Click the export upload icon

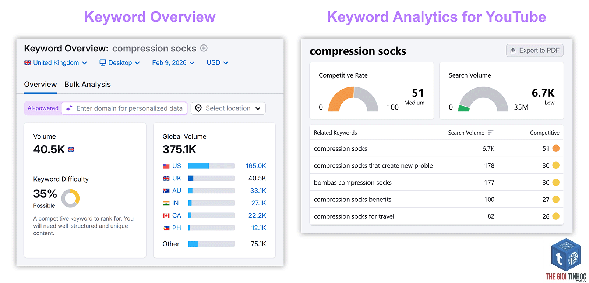coord(513,50)
